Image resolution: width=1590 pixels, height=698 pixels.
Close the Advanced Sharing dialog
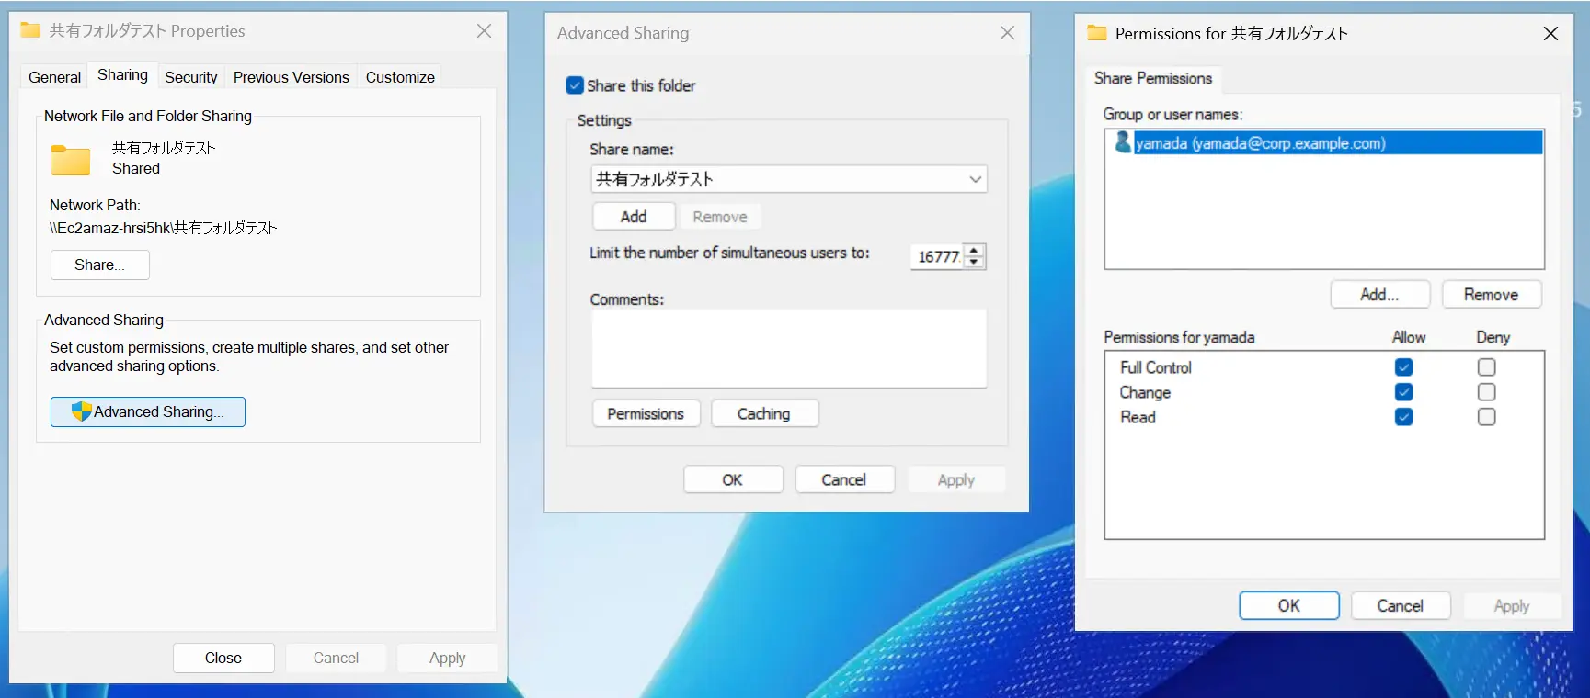click(1008, 33)
